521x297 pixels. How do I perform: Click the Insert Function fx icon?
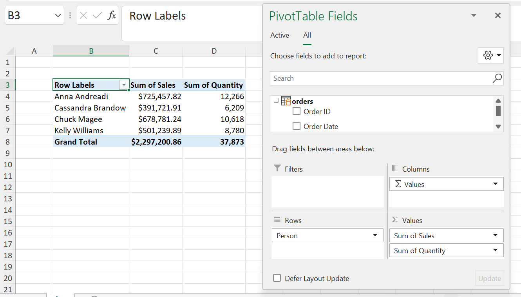[x=112, y=16]
